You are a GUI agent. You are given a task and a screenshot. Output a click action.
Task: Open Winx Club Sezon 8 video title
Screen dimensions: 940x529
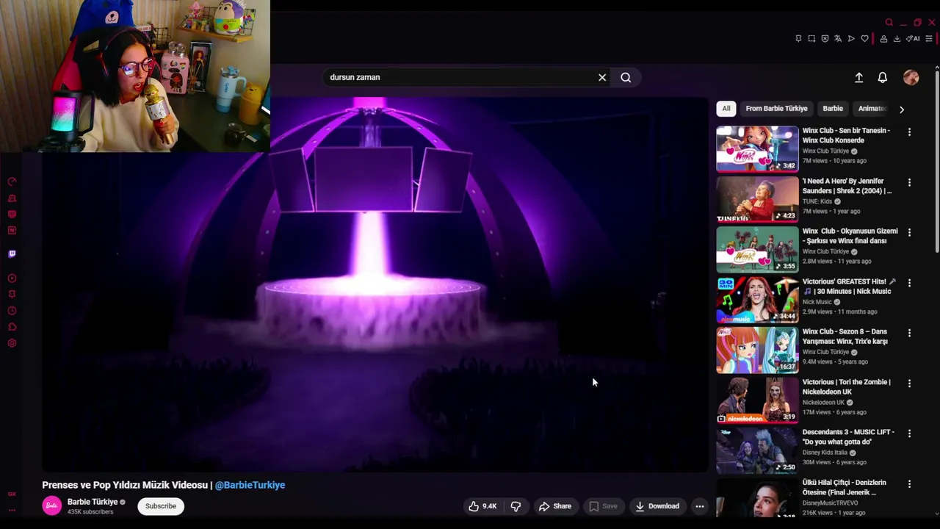pyautogui.click(x=845, y=337)
